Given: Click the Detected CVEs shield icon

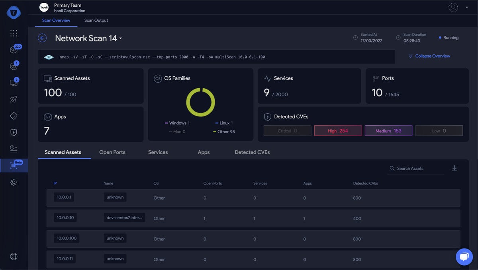Looking at the screenshot, I should coord(268,117).
